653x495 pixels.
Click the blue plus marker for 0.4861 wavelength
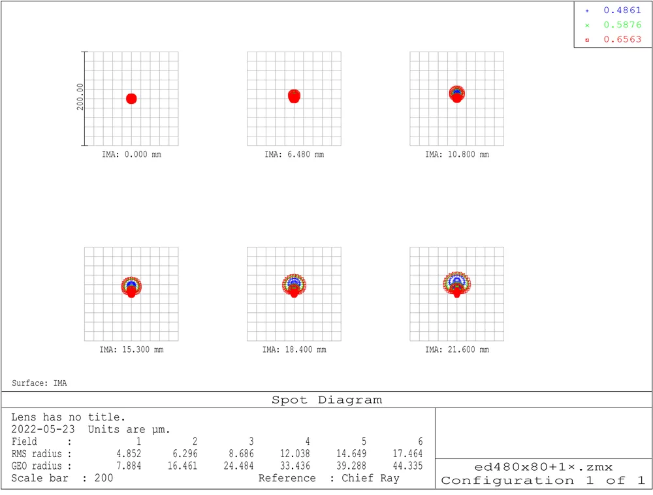[x=586, y=10]
